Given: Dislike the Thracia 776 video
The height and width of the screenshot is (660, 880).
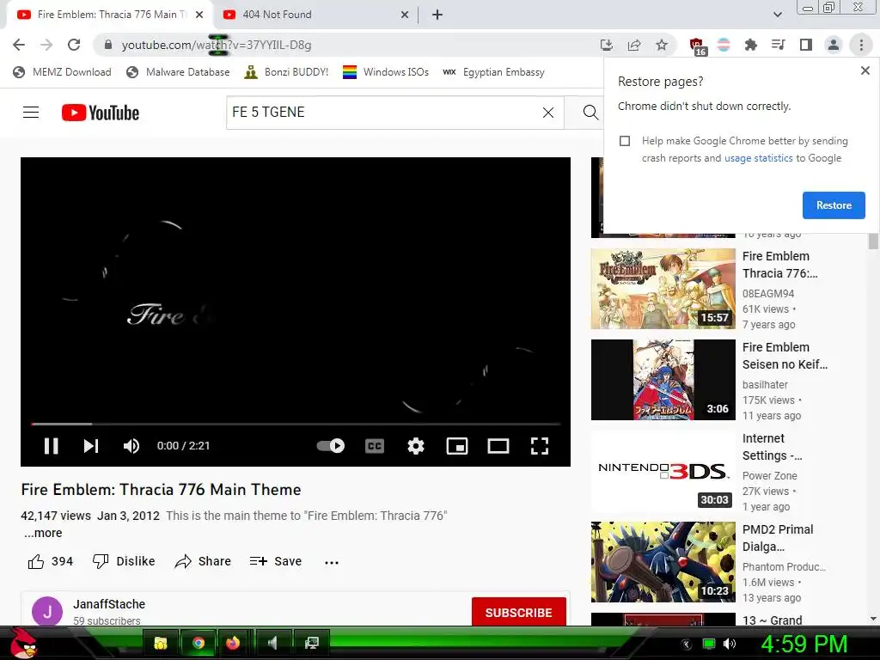Looking at the screenshot, I should click(124, 561).
